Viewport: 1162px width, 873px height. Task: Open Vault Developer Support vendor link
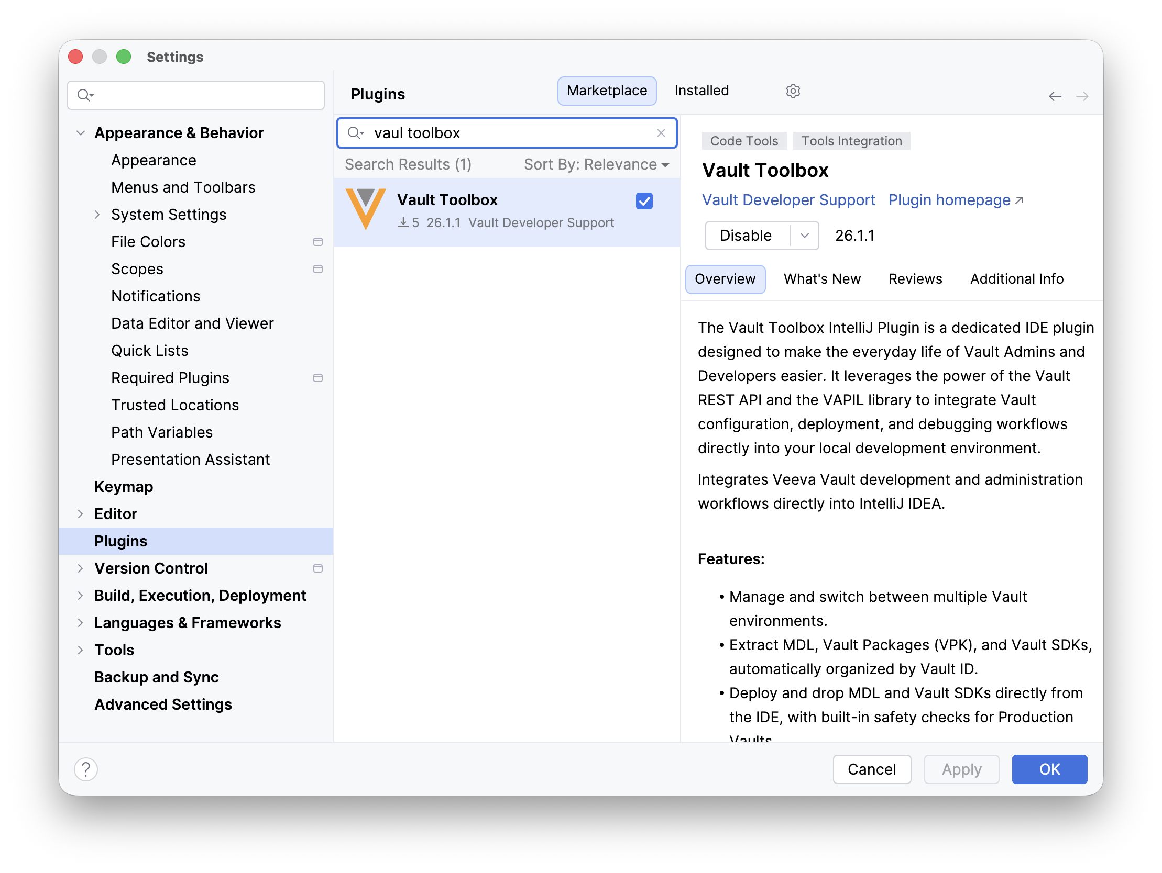point(788,200)
